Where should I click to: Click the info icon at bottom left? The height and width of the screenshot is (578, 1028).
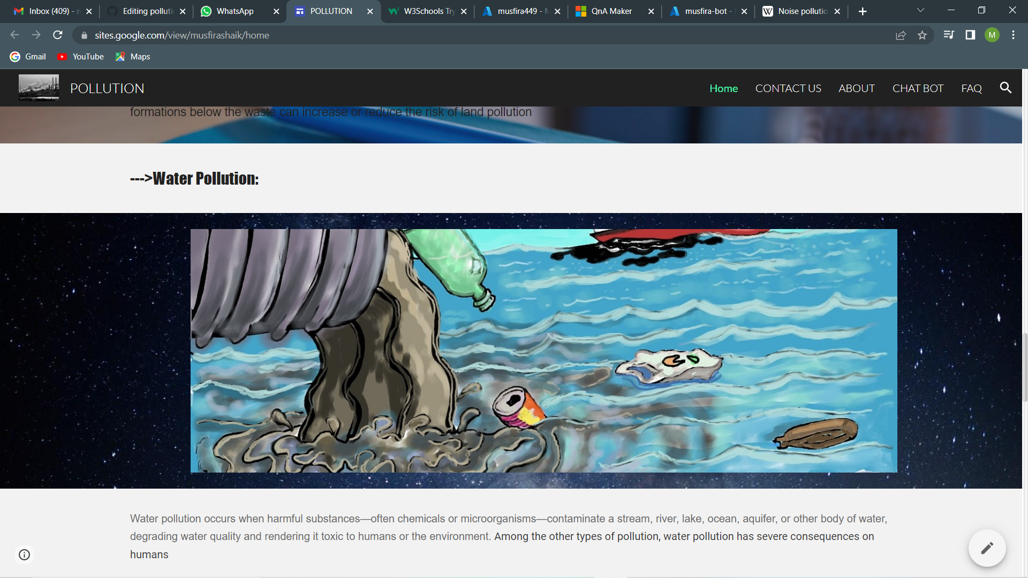(x=24, y=554)
